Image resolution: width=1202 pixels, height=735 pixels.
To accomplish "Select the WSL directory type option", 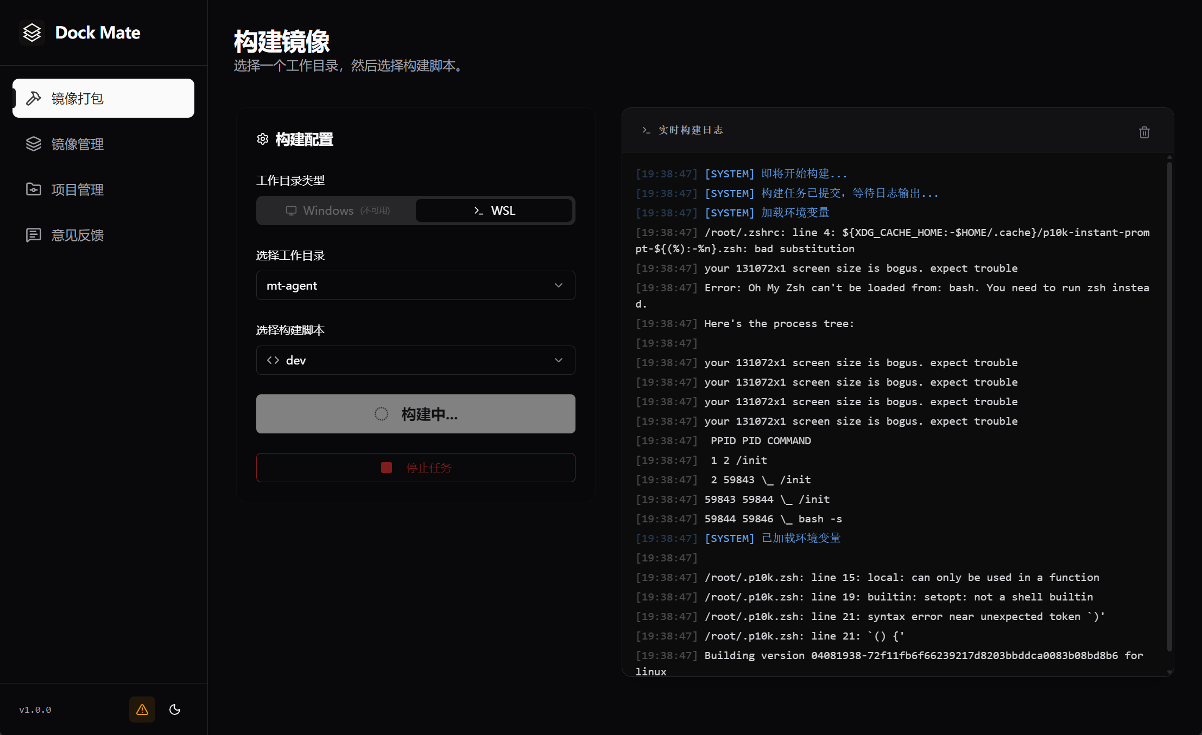I will tap(494, 210).
